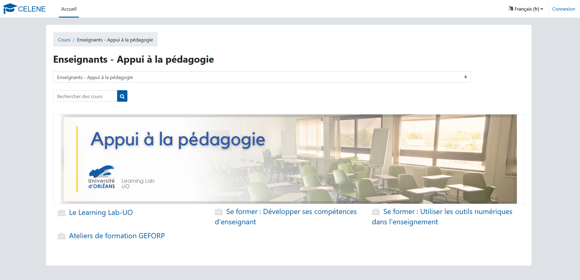Switch to the Accueil tab
The width and height of the screenshot is (580, 280).
69,9
